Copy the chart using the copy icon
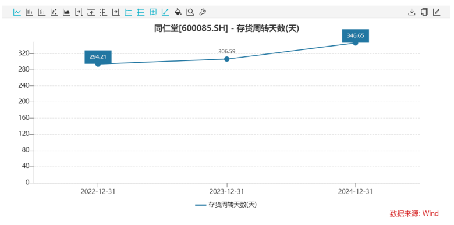The image size is (454, 225). pyautogui.click(x=424, y=12)
